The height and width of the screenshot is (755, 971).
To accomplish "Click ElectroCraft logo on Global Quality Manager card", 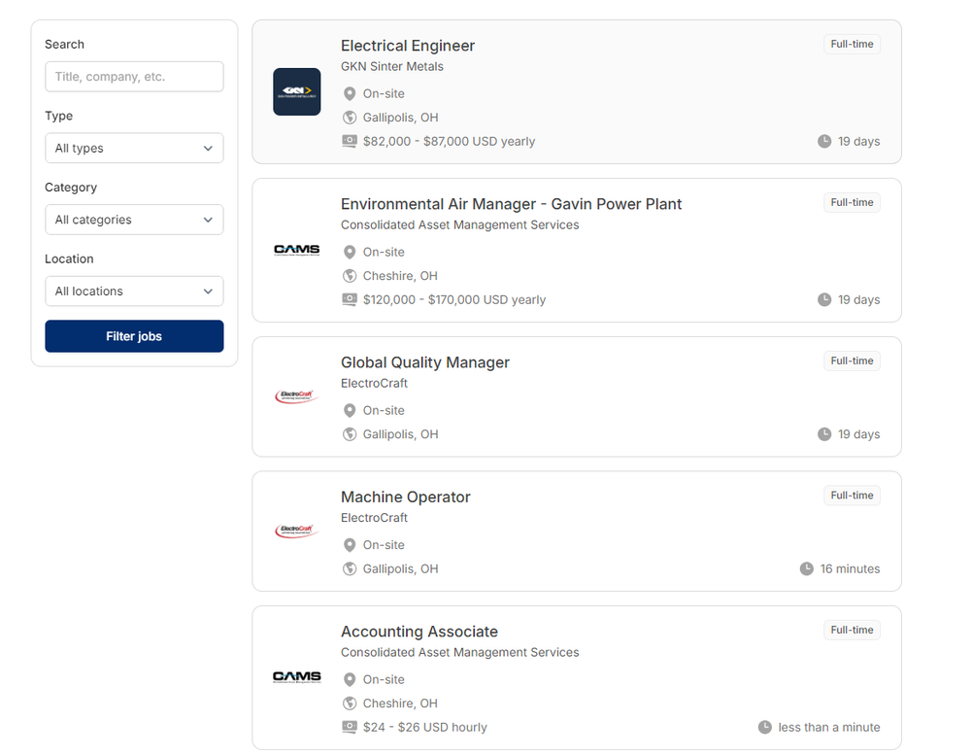I will click(x=296, y=396).
